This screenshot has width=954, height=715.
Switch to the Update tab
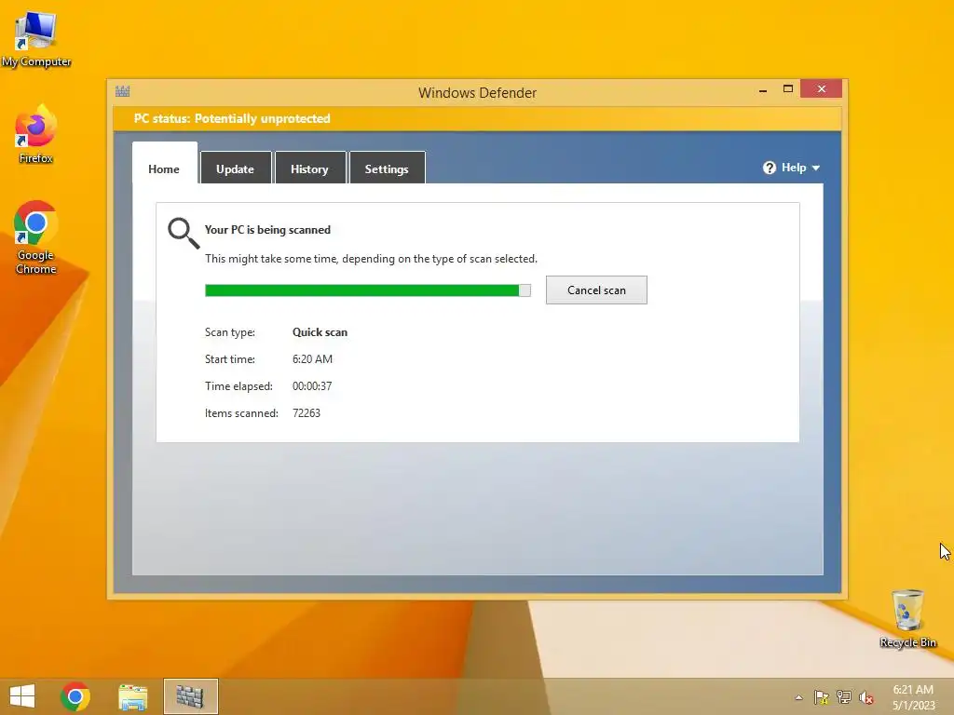tap(236, 169)
